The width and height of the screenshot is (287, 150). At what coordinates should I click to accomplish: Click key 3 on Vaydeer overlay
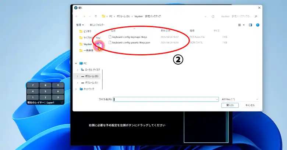58,97
